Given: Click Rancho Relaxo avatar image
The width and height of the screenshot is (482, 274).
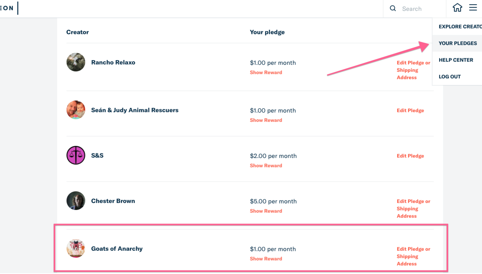Looking at the screenshot, I should pos(76,62).
